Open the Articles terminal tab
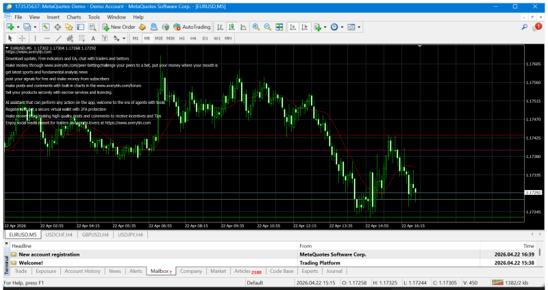The height and width of the screenshot is (290, 548). pyautogui.click(x=248, y=271)
